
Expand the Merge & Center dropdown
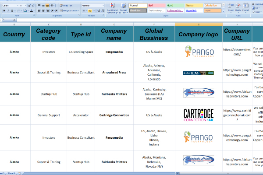coord(79,10)
